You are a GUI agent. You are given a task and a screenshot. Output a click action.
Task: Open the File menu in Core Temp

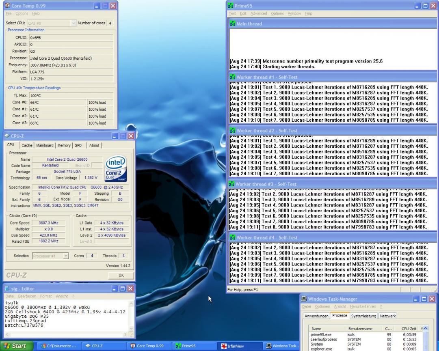9,13
